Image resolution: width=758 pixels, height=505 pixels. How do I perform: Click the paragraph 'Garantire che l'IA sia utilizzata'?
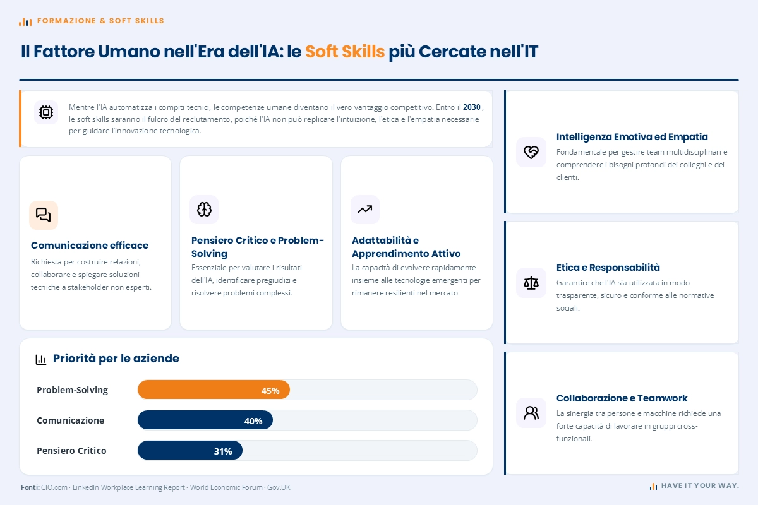pos(635,295)
